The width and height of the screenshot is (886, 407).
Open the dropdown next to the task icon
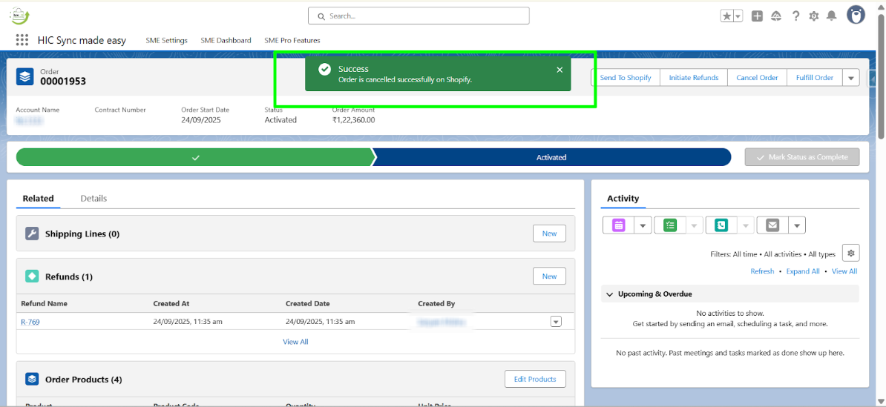click(x=695, y=225)
